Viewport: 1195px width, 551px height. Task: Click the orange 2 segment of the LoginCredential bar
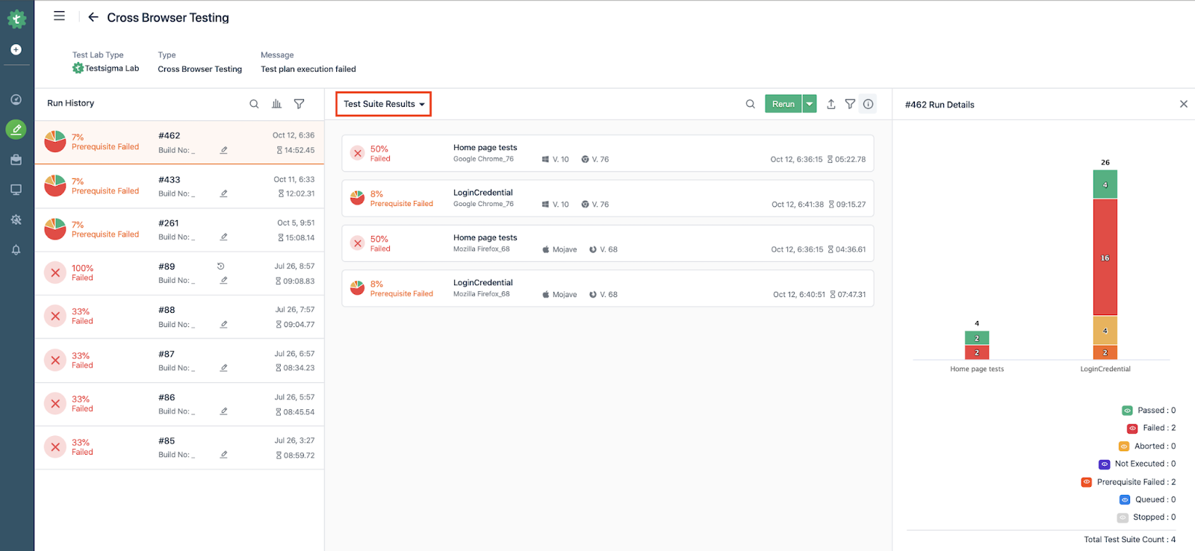click(1105, 352)
